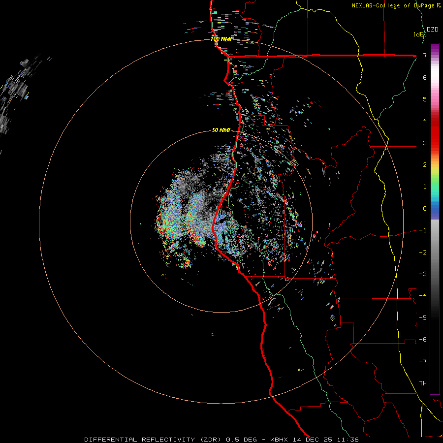Click the scale value 7

[425, 55]
